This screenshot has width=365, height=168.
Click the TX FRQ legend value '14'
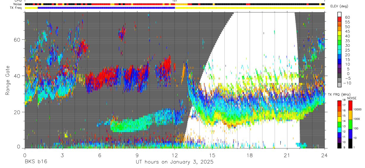coord(344,121)
